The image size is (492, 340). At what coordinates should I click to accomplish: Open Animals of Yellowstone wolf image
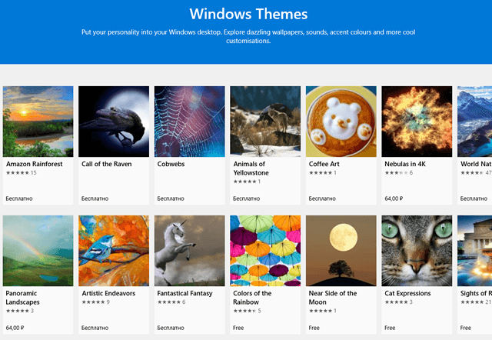265,122
